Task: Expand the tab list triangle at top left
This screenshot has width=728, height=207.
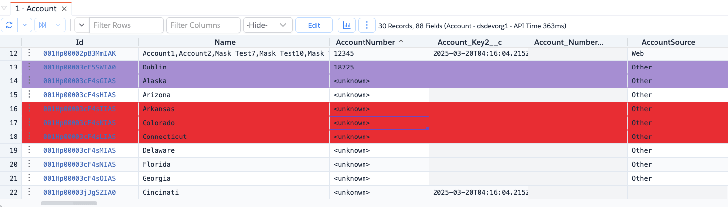Action: [4, 9]
